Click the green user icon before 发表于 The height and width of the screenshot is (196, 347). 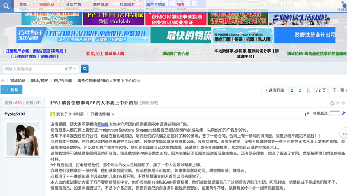click(x=53, y=114)
